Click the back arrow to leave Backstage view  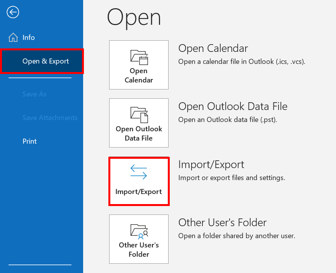tap(13, 12)
